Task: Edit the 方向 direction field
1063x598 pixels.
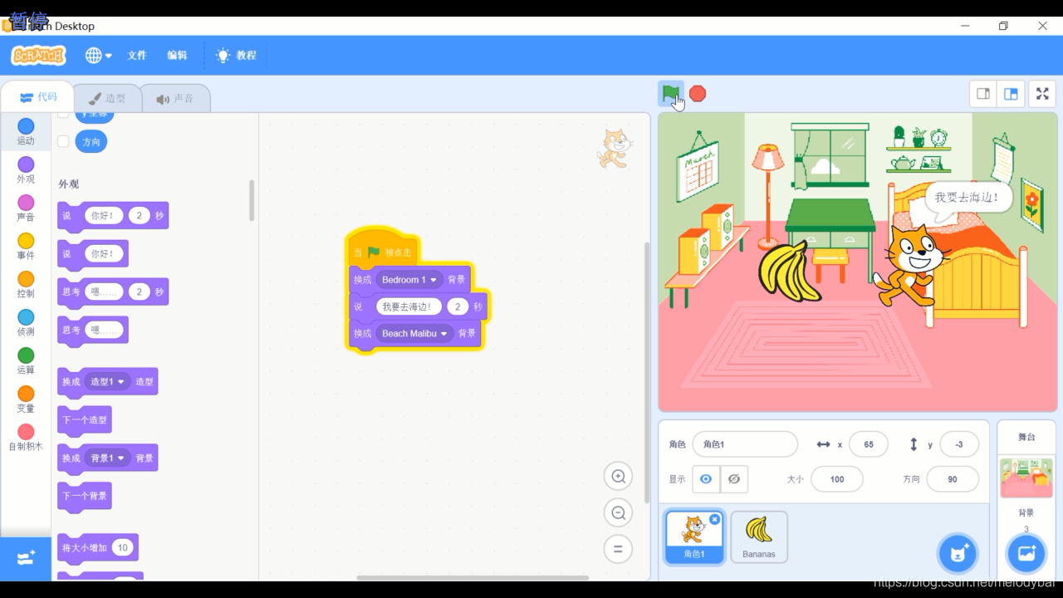Action: [x=952, y=479]
